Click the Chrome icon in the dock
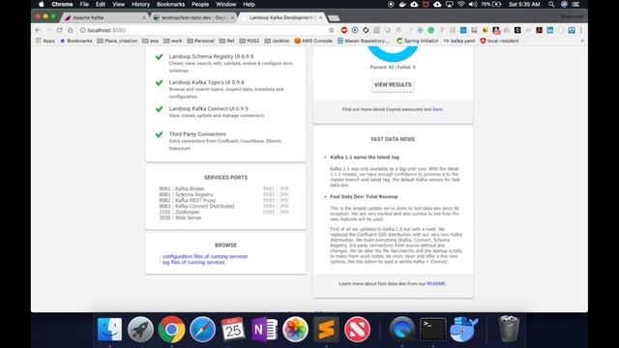This screenshot has width=619, height=348. [171, 329]
